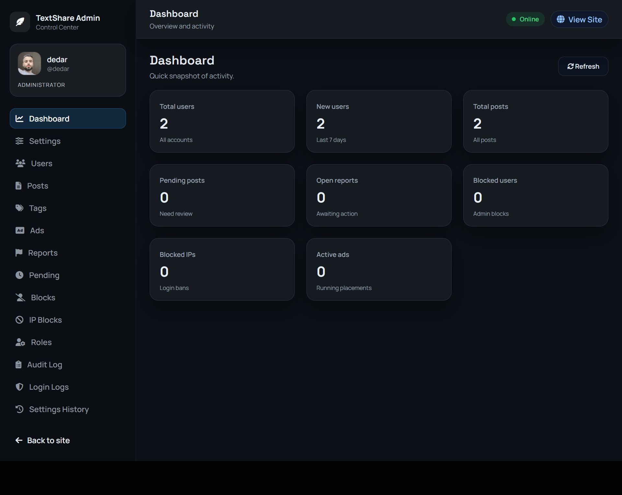622x495 pixels.
Task: Click the Reports flag icon
Action: point(19,253)
